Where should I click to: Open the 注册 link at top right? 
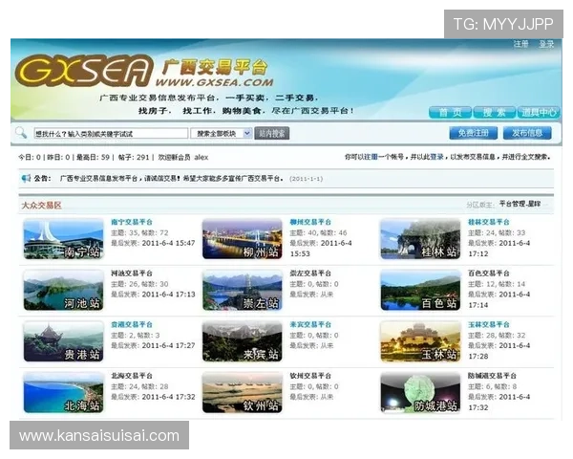(x=521, y=44)
